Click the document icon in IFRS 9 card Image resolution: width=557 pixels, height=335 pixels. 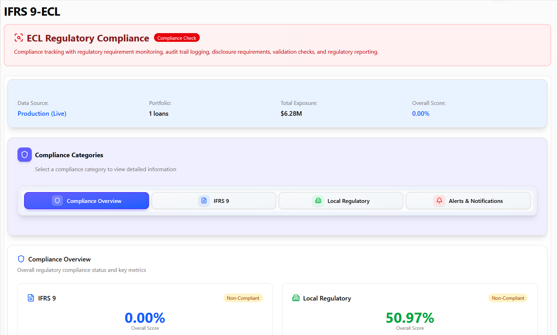click(31, 298)
